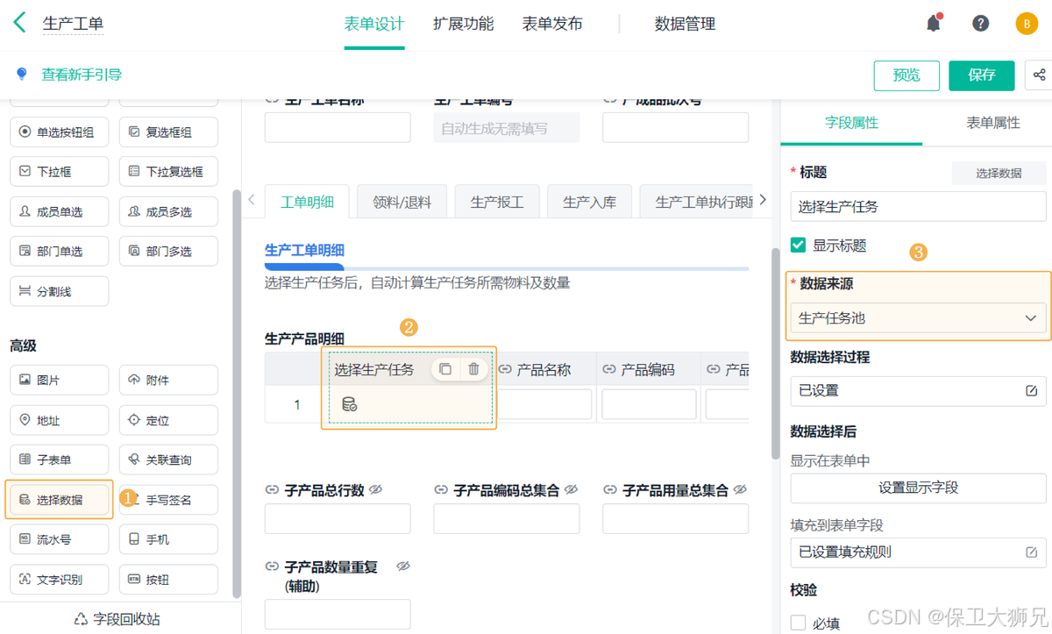Click the lightbulb guide icon
This screenshot has width=1052, height=634.
tap(21, 75)
